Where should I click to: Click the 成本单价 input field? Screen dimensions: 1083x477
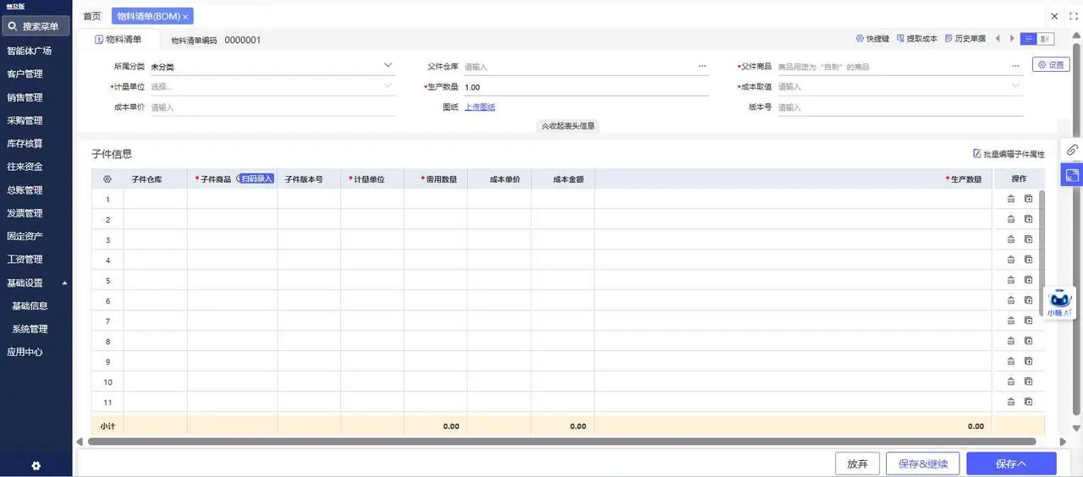click(x=272, y=107)
